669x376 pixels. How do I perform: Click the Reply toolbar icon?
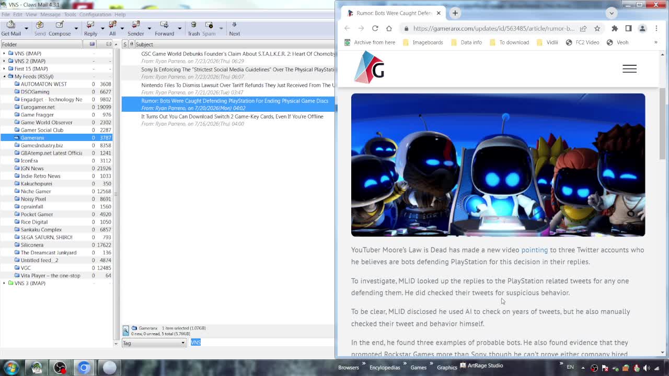point(90,29)
